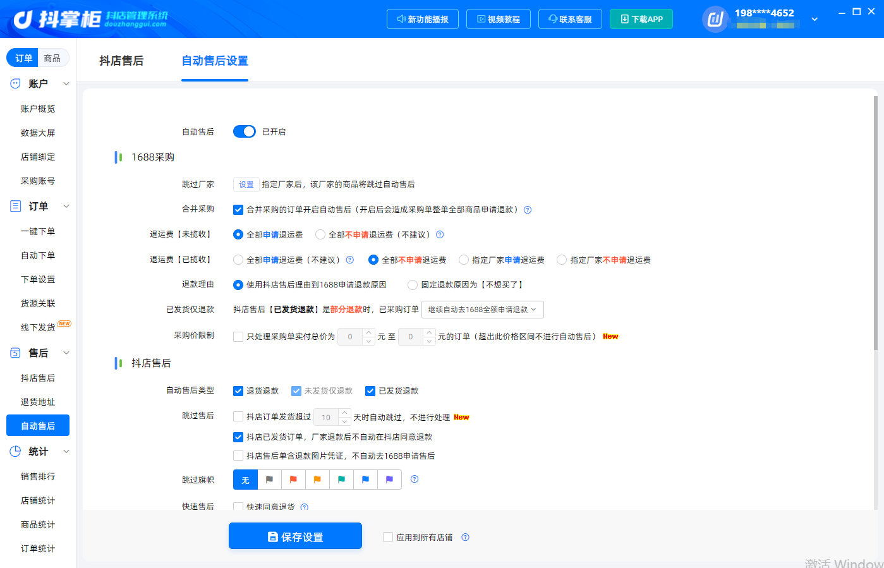Screen dimensions: 884x568
Task: Switch to 商品 mode tab
Action: [52, 58]
